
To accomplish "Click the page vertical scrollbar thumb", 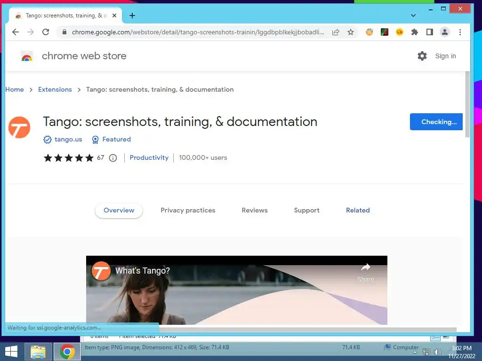I will click(467, 104).
